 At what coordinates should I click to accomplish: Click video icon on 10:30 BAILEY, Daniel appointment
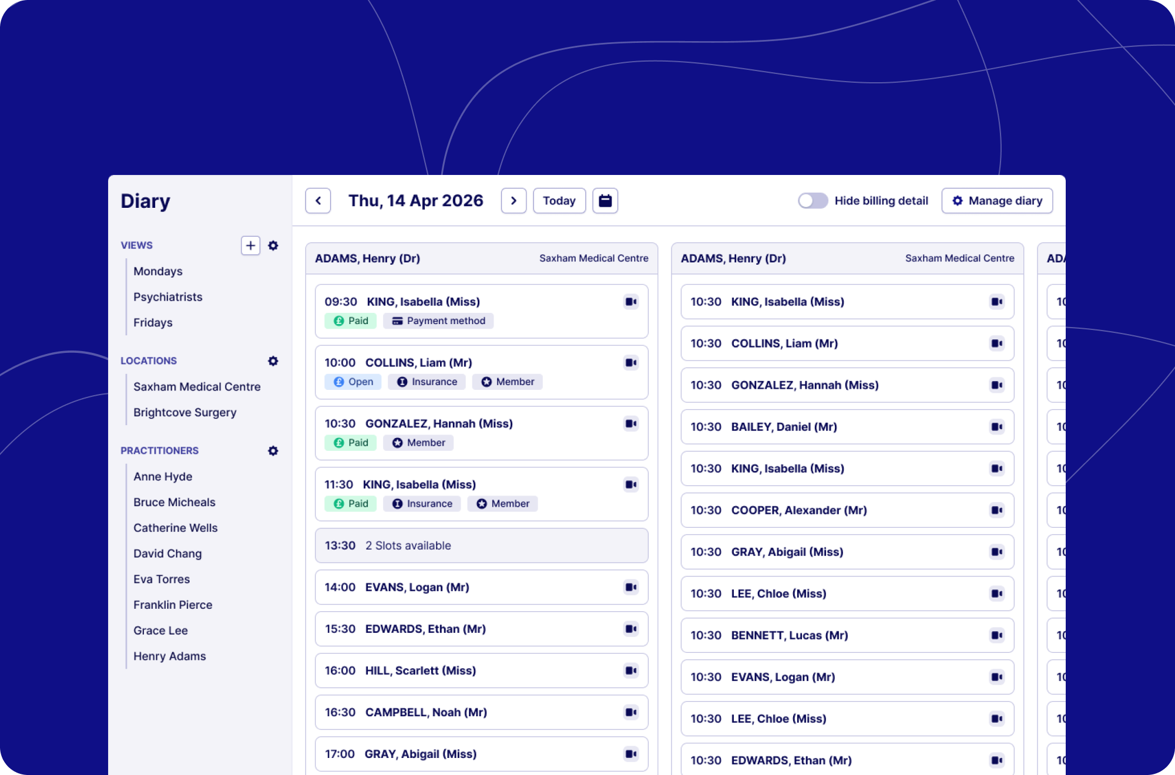click(997, 427)
